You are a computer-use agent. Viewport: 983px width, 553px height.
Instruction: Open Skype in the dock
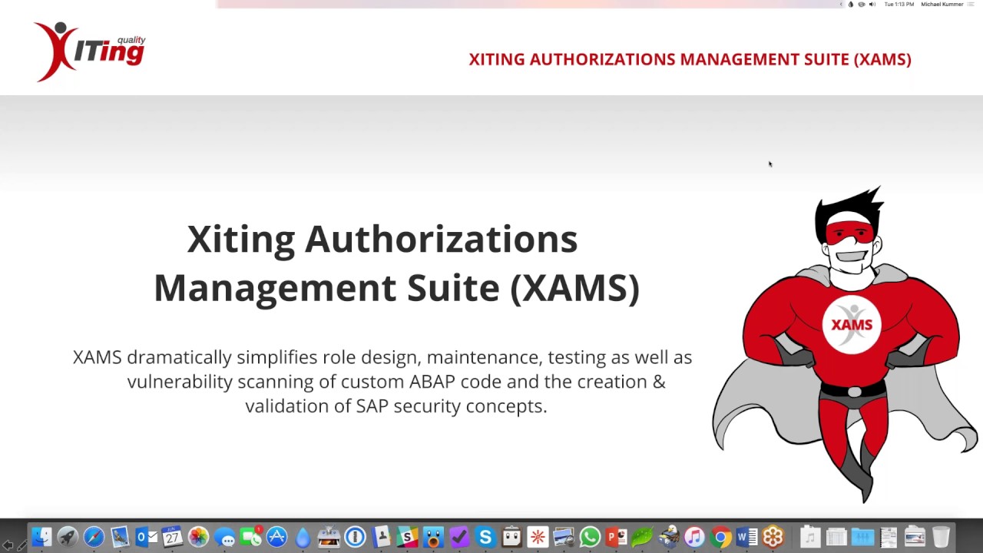coord(485,537)
